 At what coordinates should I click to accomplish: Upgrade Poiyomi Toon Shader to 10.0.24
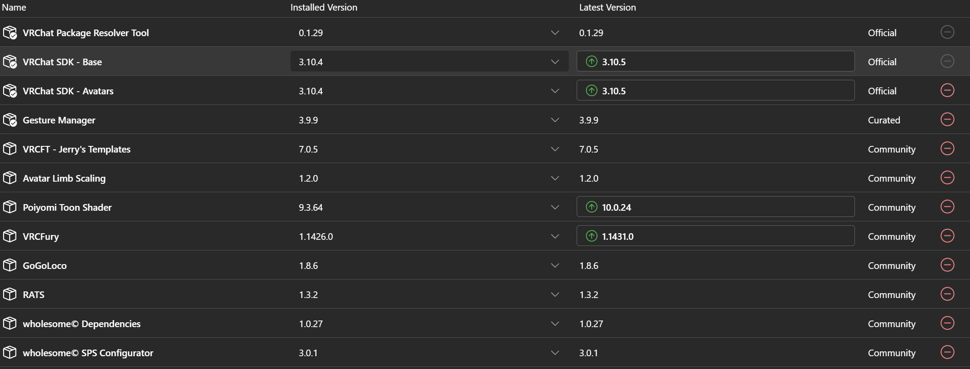(x=715, y=207)
